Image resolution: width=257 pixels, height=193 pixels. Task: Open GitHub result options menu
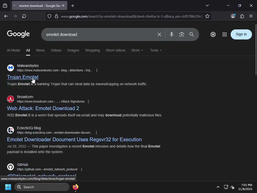(82, 169)
